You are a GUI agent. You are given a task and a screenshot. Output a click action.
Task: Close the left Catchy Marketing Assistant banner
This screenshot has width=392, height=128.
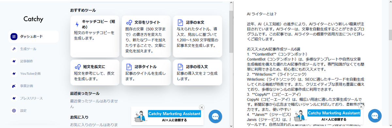(202, 107)
